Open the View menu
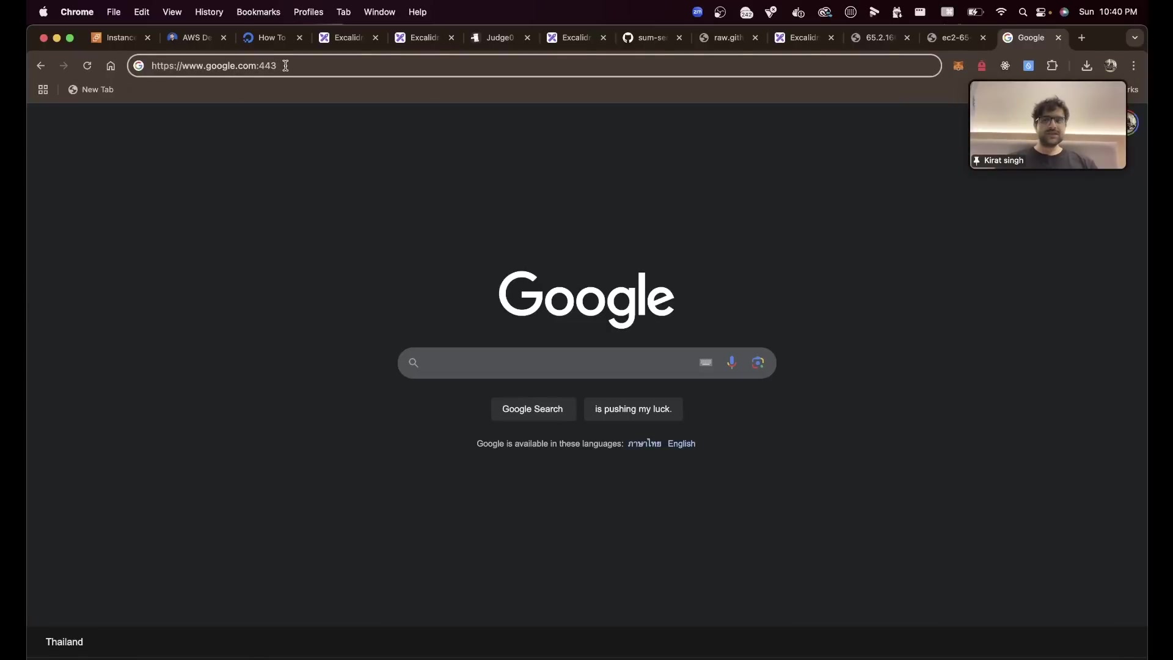 172,12
